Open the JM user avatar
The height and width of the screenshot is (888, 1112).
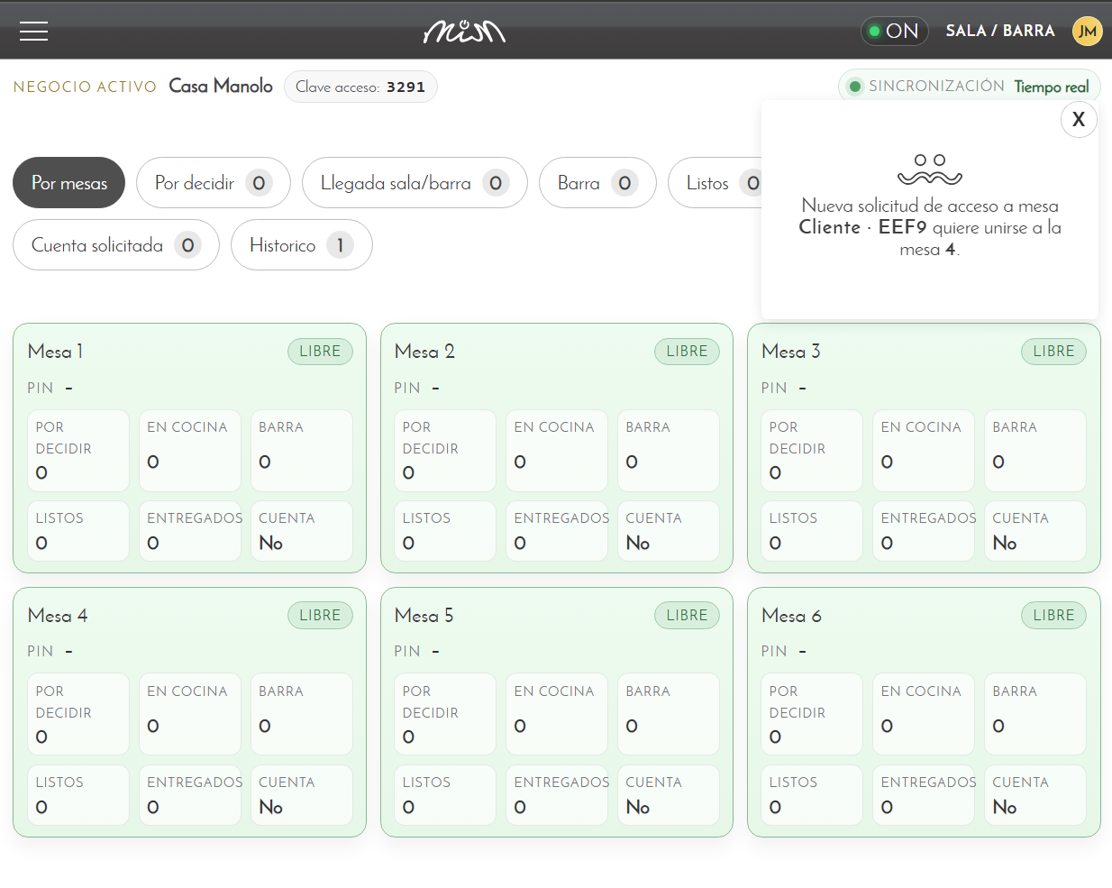tap(1088, 31)
